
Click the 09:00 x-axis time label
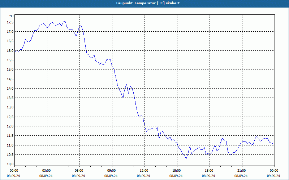point(112,171)
